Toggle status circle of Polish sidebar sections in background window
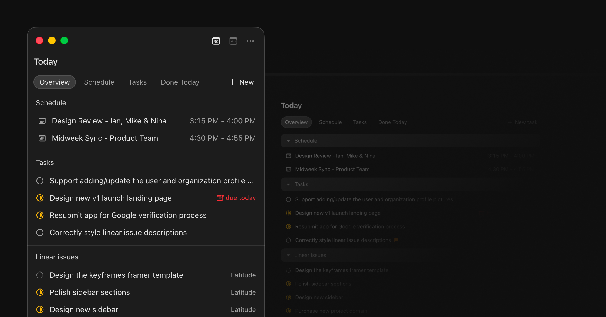Viewport: 606px width, 317px height. (288, 284)
